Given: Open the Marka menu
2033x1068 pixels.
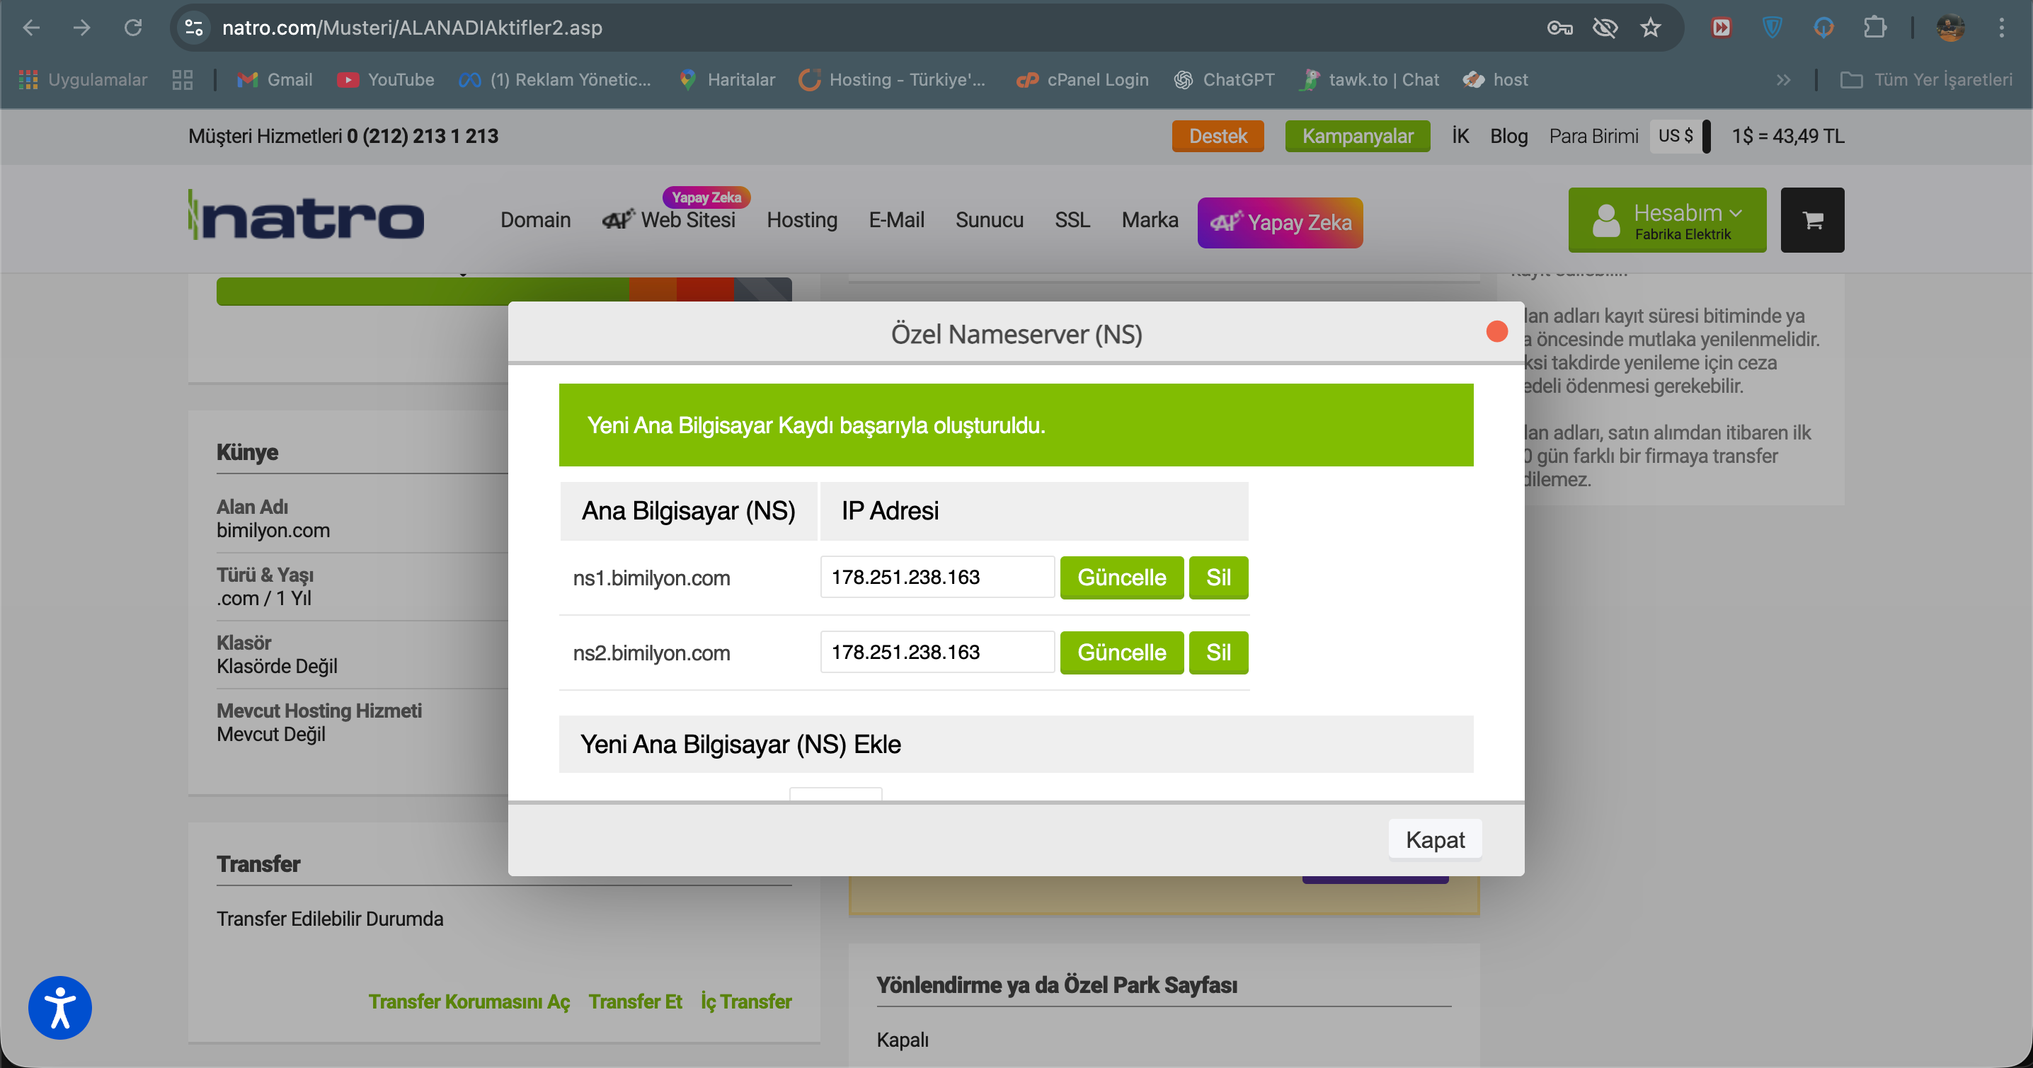Looking at the screenshot, I should pos(1150,219).
